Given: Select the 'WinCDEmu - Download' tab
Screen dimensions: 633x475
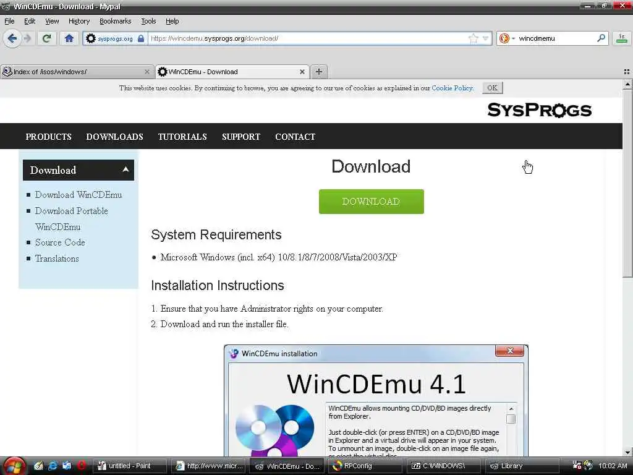Looking at the screenshot, I should pyautogui.click(x=232, y=72).
